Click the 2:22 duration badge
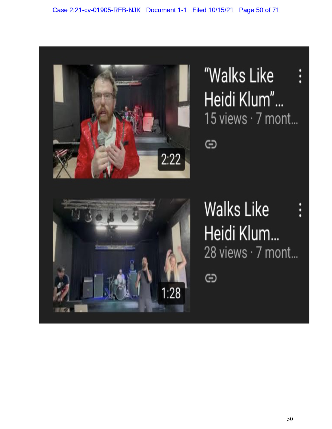 tap(171, 159)
